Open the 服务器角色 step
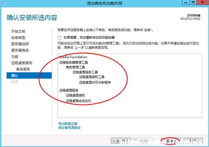Image resolution: width=209 pixels, height=147 pixels. [x=20, y=50]
